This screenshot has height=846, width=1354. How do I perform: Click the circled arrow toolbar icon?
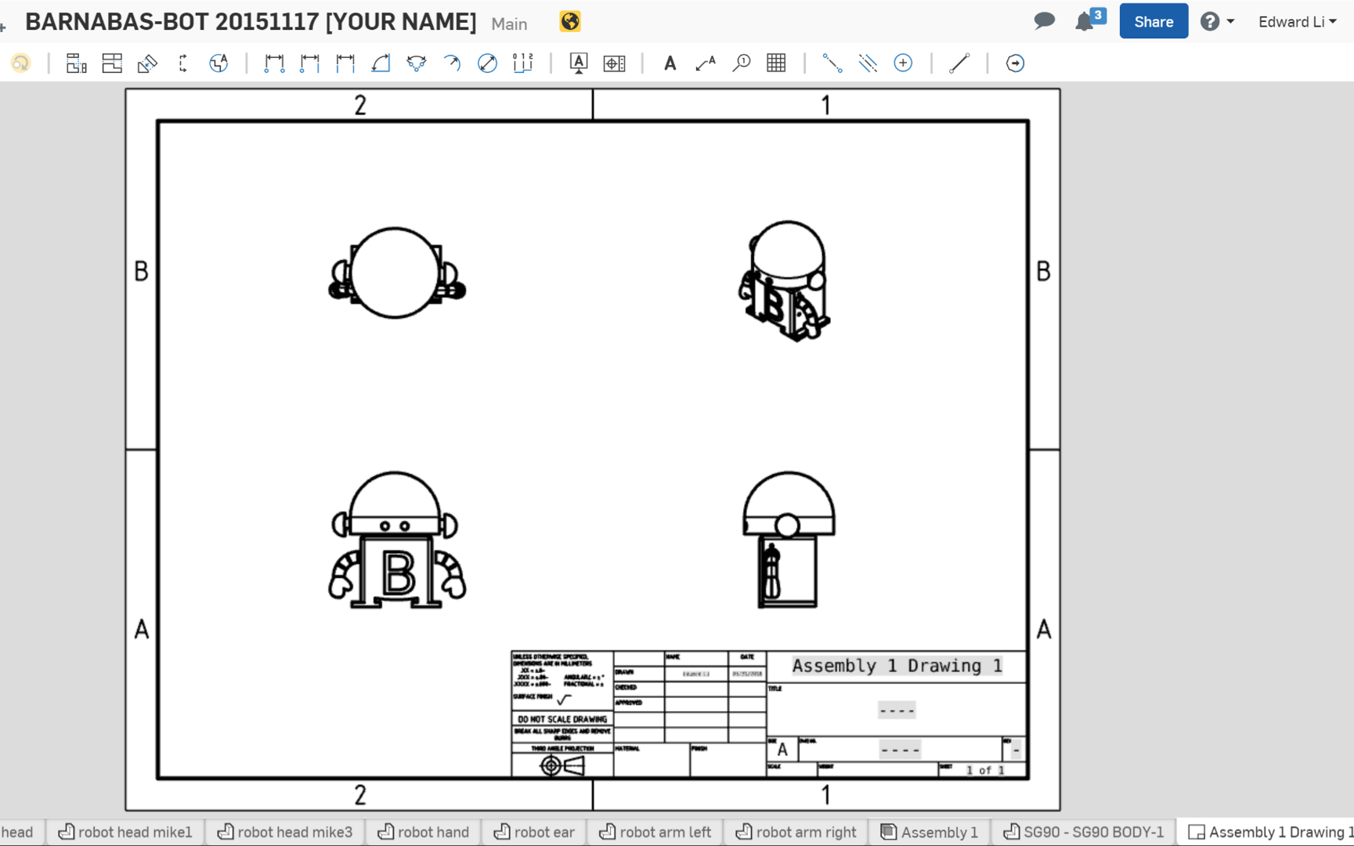(x=1015, y=63)
